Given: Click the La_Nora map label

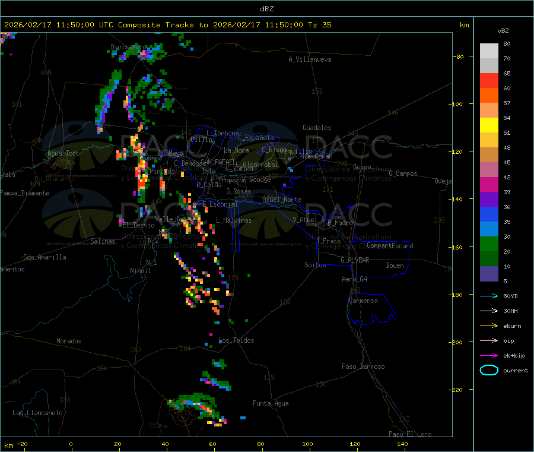Looking at the screenshot, I should coord(236,150).
